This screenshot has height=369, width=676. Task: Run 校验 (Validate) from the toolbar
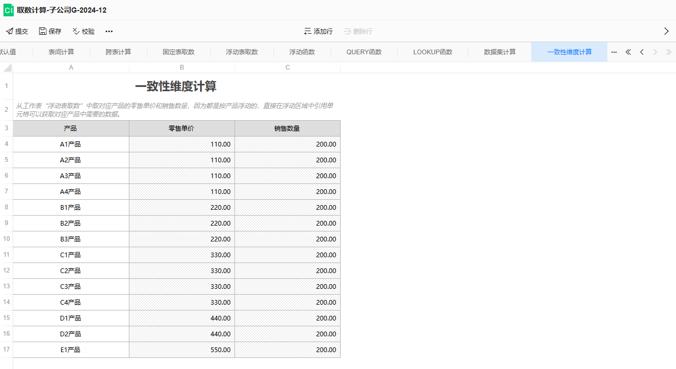(x=83, y=32)
